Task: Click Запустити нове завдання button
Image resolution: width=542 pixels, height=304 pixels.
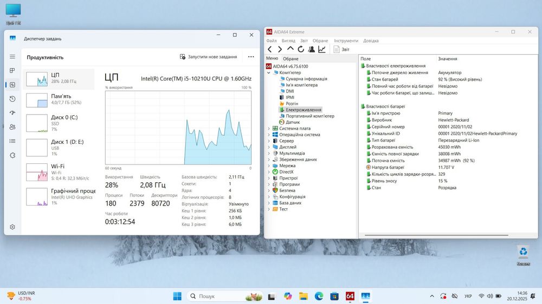Action: pos(209,57)
